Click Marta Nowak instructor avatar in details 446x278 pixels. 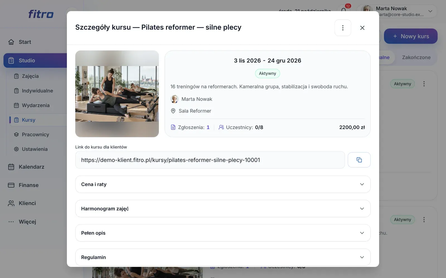click(x=174, y=99)
